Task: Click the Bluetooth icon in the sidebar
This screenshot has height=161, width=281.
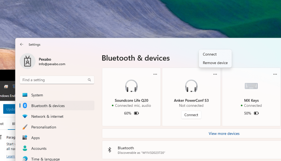Action: click(x=25, y=105)
